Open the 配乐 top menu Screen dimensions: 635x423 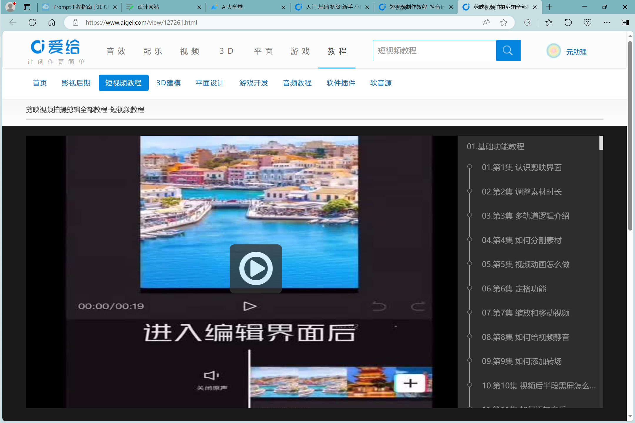coord(153,51)
